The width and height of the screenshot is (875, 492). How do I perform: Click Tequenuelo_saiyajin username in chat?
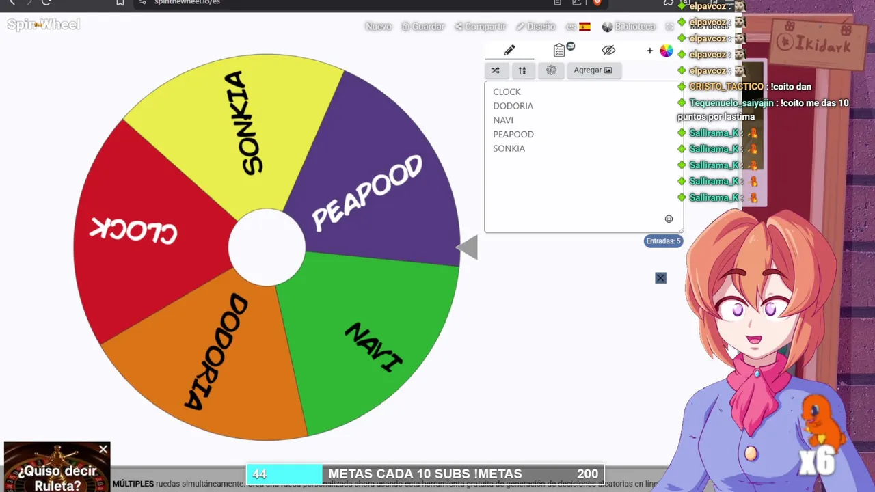point(731,103)
